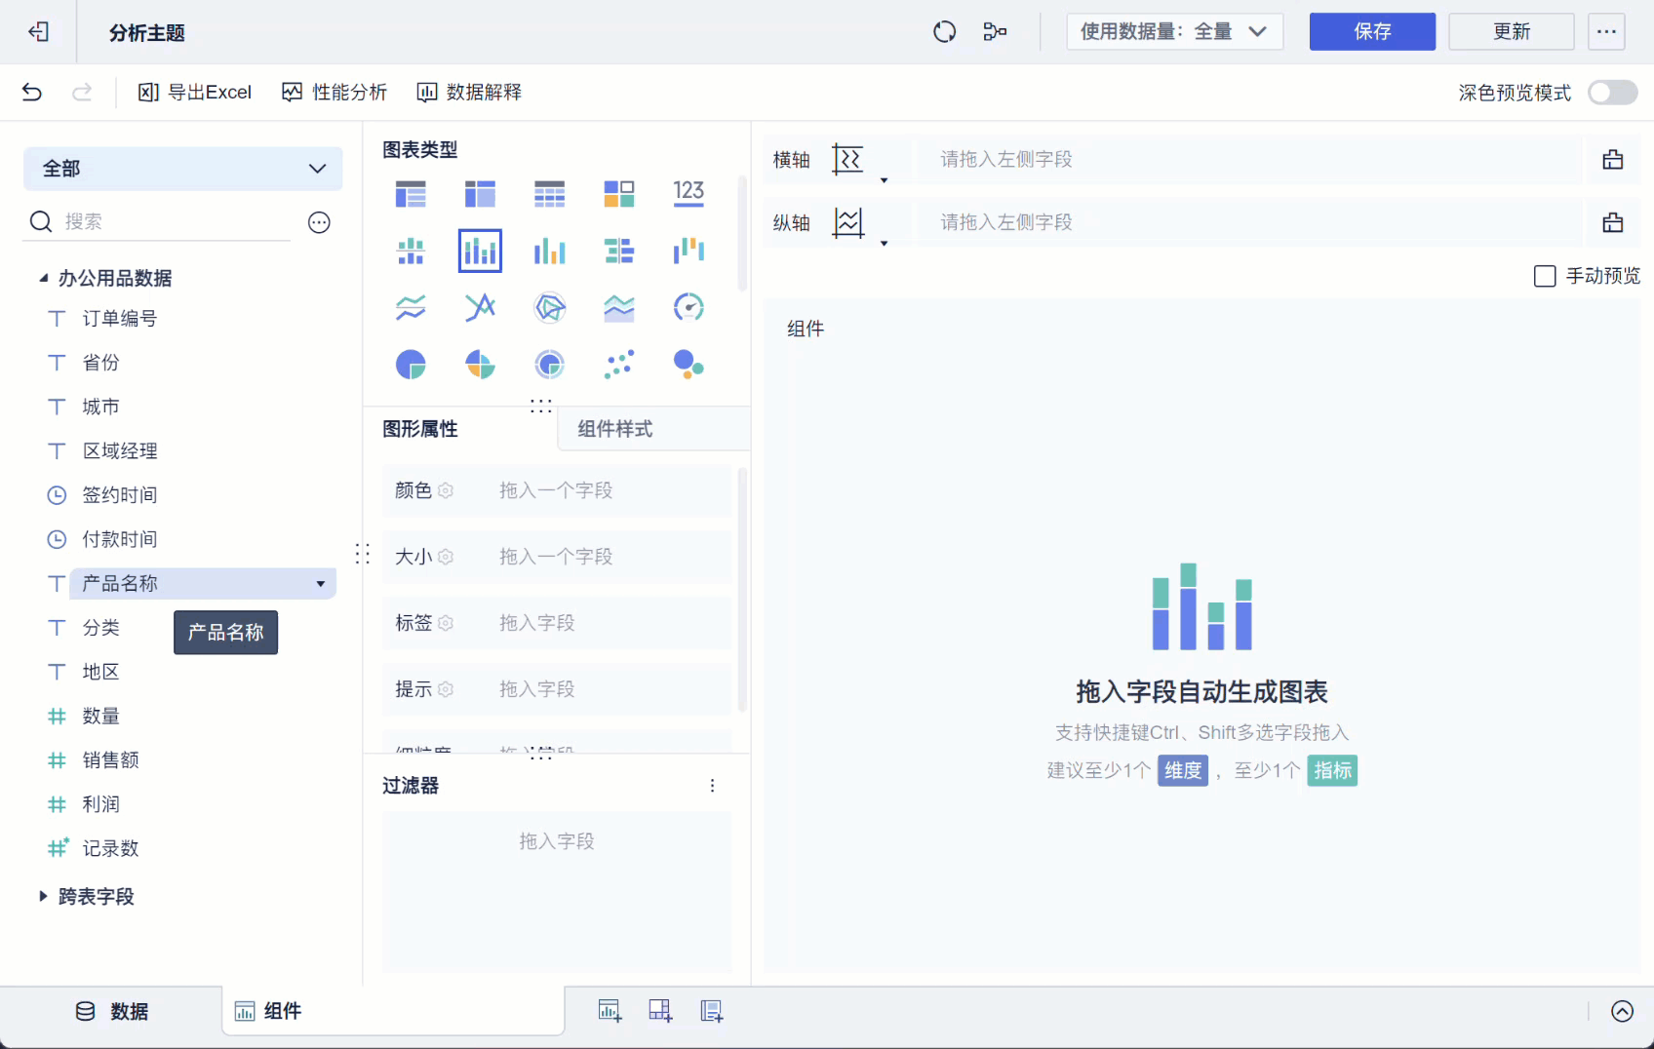1654x1049 pixels.
Task: Add a new component from bottom bar
Action: click(x=610, y=1012)
